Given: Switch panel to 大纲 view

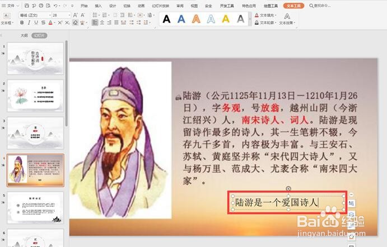Looking at the screenshot, I should [24, 36].
